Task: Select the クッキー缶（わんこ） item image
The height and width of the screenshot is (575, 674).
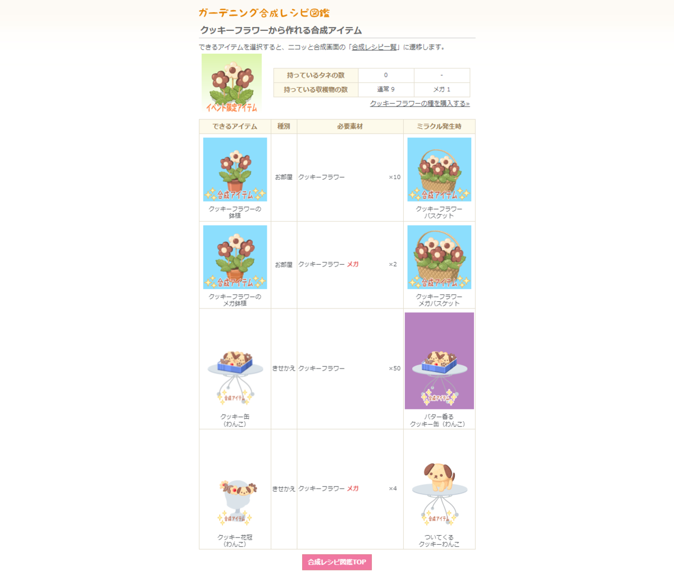Action: pyautogui.click(x=235, y=377)
